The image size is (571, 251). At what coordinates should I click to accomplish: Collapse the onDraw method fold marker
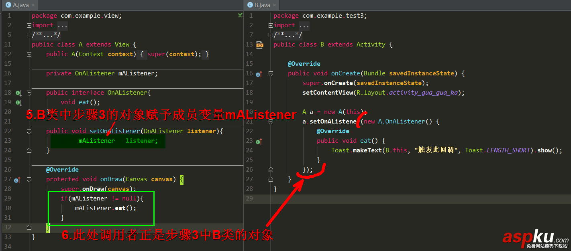point(29,179)
